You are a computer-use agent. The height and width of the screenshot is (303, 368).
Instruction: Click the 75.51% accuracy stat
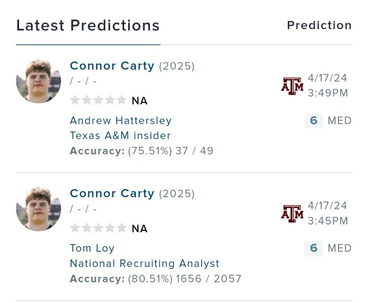(x=142, y=151)
